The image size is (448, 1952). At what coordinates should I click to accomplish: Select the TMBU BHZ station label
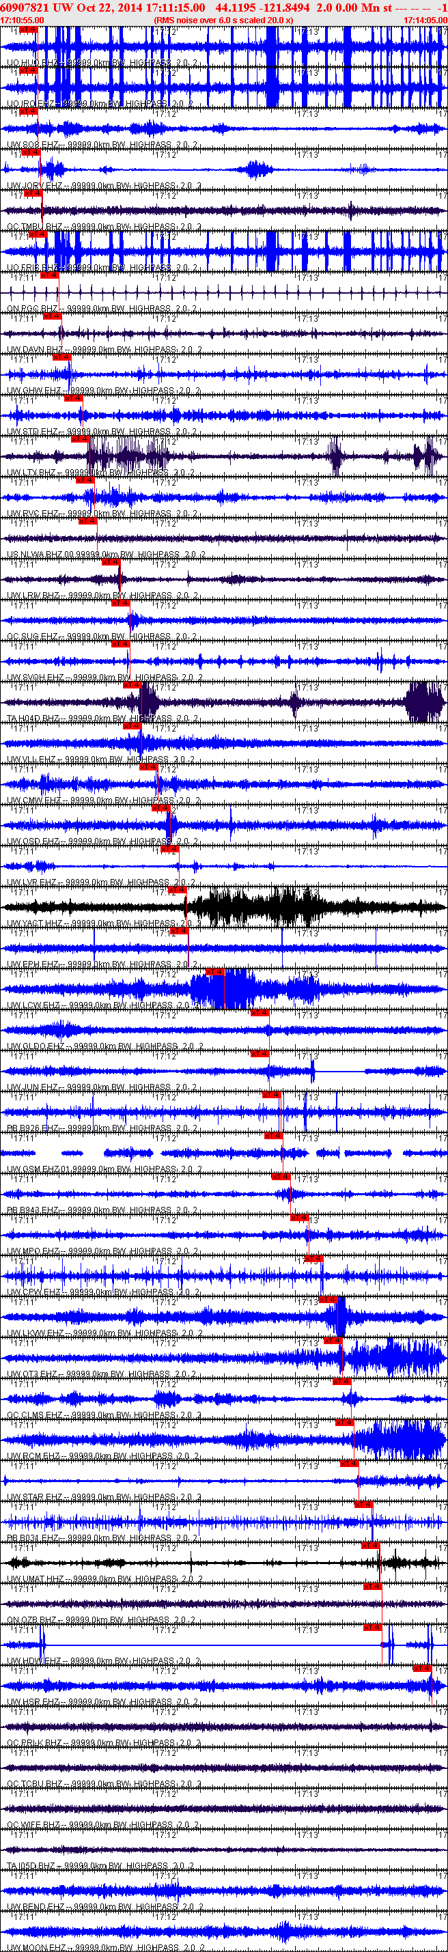point(104,227)
